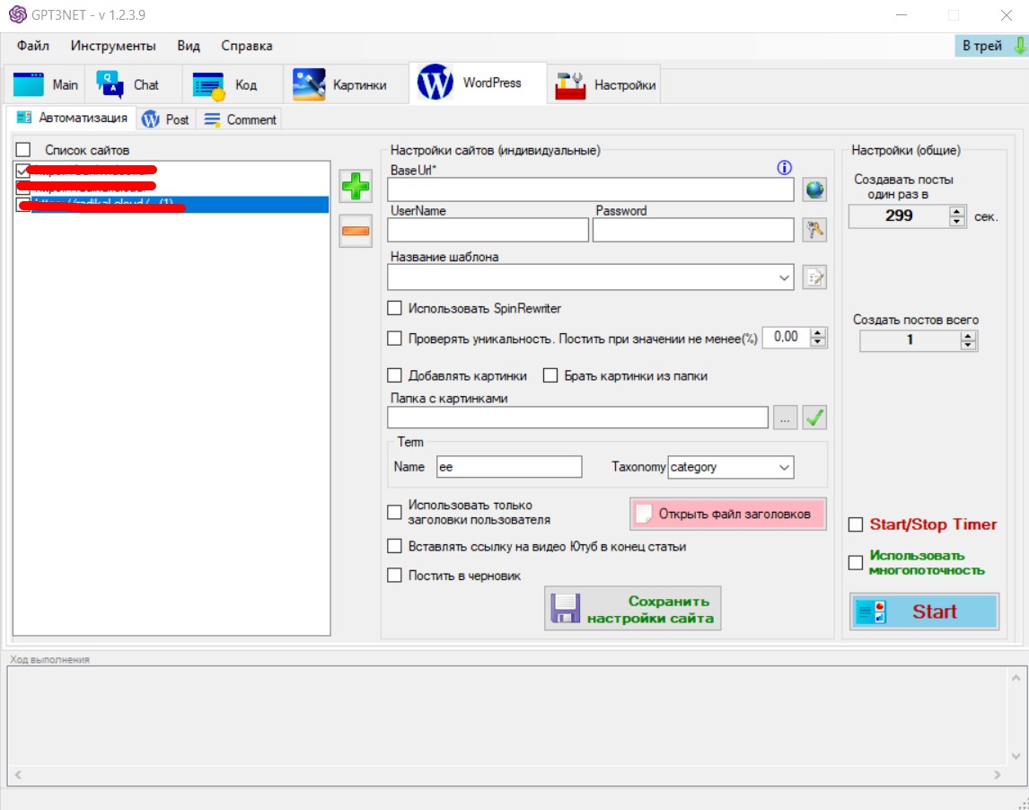The image size is (1029, 810).
Task: Check Добавлять картинки
Action: click(394, 375)
